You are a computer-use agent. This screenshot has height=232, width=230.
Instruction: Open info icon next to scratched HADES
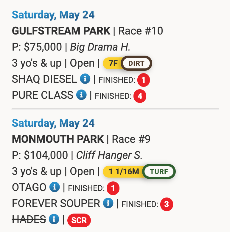pos(54,219)
